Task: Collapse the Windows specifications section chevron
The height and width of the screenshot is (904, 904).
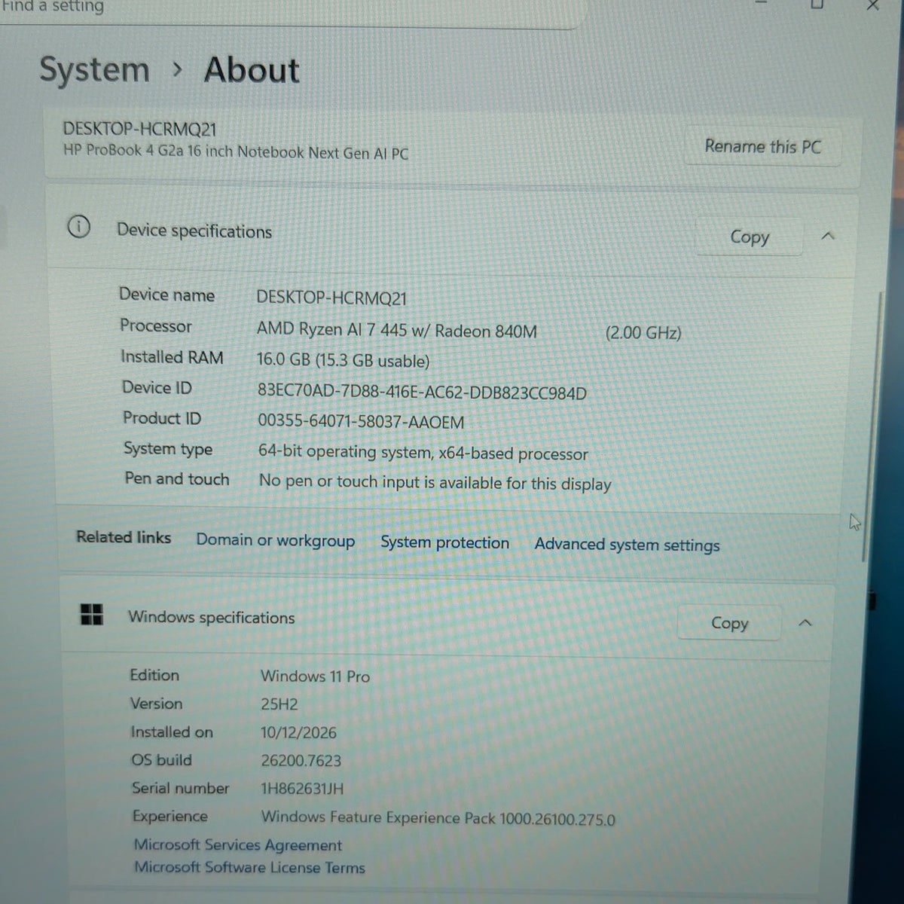Action: point(805,623)
